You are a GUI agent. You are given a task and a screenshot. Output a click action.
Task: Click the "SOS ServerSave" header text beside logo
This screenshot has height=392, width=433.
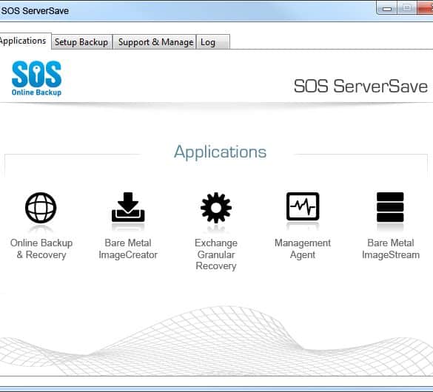tap(360, 87)
